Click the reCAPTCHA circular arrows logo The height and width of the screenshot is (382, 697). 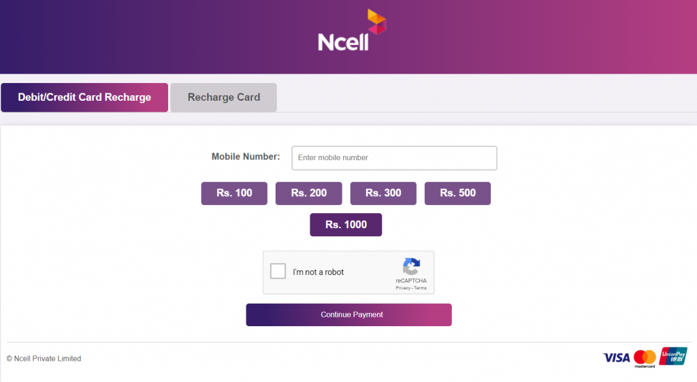pos(410,266)
